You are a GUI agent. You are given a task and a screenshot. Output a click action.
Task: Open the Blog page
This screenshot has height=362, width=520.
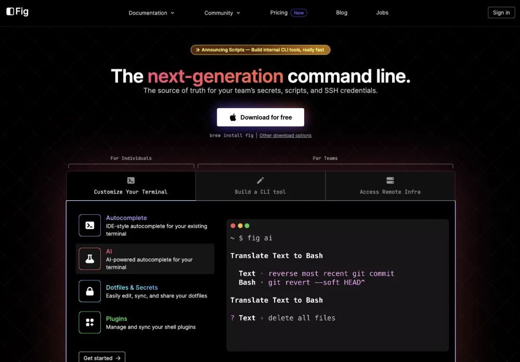pyautogui.click(x=341, y=12)
